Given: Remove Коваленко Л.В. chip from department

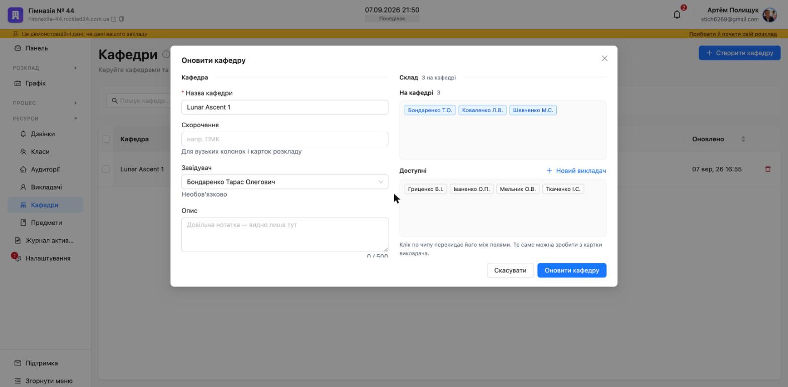Looking at the screenshot, I should coord(482,111).
